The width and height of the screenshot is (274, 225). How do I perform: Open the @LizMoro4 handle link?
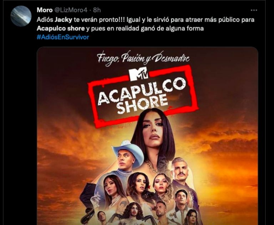[x=71, y=10]
